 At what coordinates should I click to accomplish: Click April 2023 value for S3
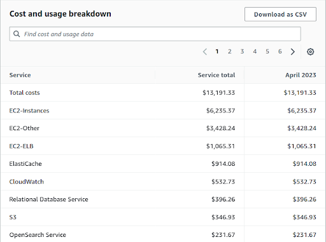click(304, 217)
